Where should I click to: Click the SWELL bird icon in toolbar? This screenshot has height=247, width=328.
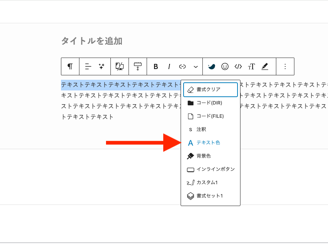click(x=211, y=66)
